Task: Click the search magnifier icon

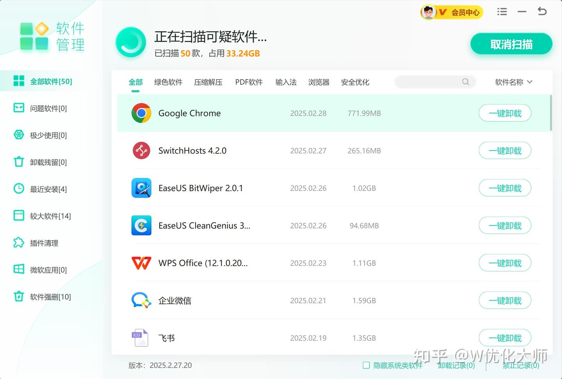Action: pos(466,81)
